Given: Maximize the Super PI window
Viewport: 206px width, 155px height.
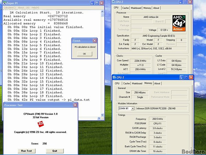Looking at the screenshot, I should [x=97, y=3].
